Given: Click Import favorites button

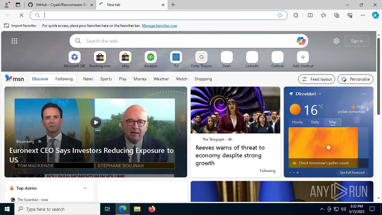Looking at the screenshot, I should pos(20,26).
